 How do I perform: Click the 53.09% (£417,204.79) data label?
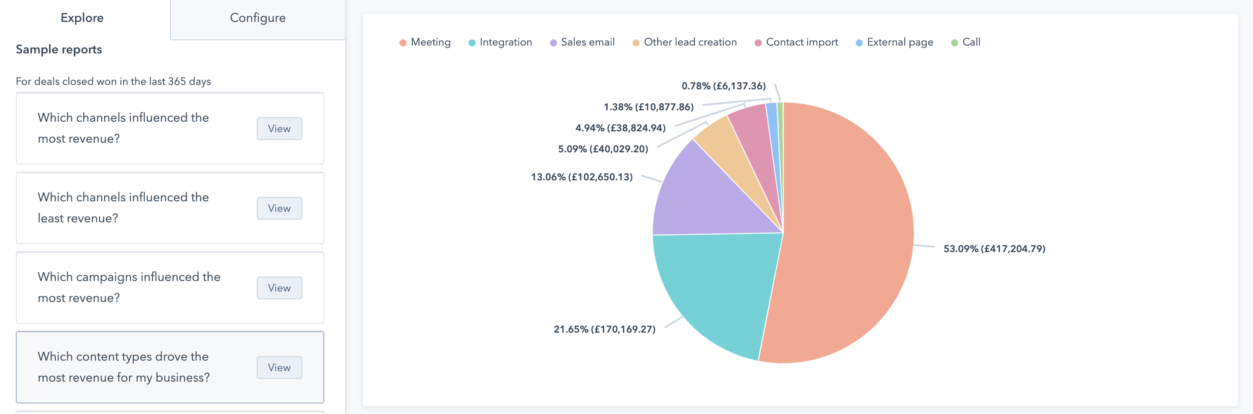pyautogui.click(x=993, y=249)
